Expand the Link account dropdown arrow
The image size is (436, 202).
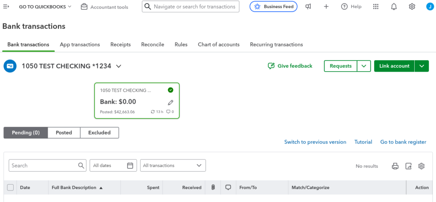click(422, 66)
